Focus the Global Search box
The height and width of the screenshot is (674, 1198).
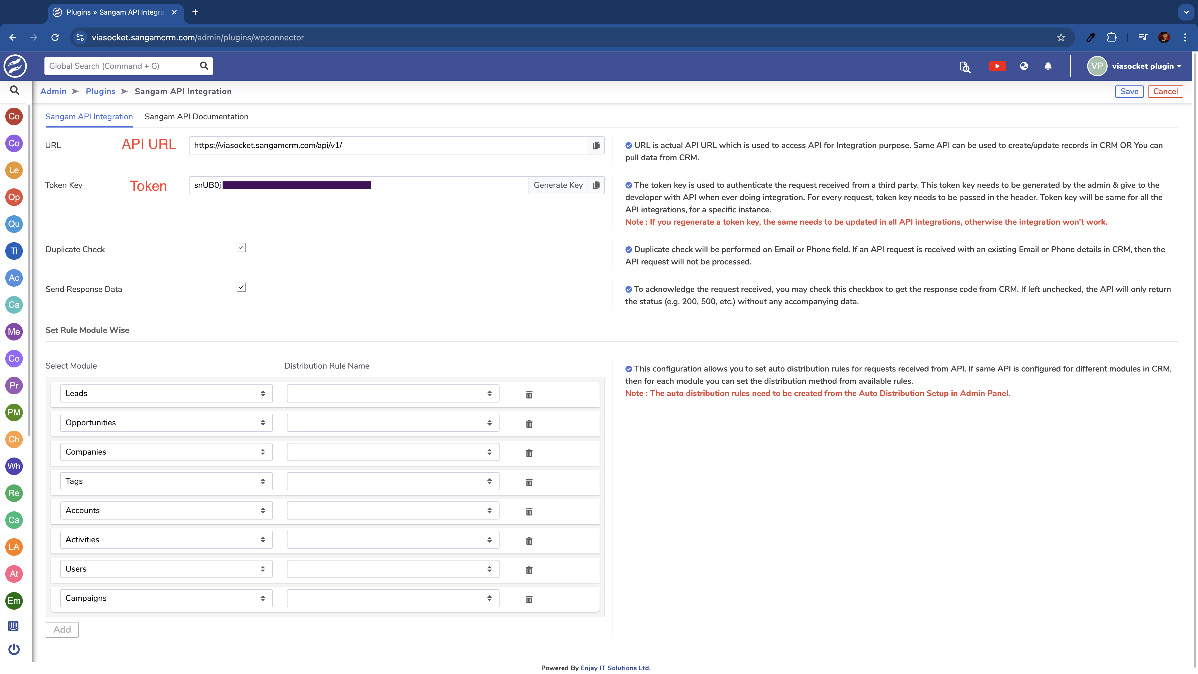[122, 66]
